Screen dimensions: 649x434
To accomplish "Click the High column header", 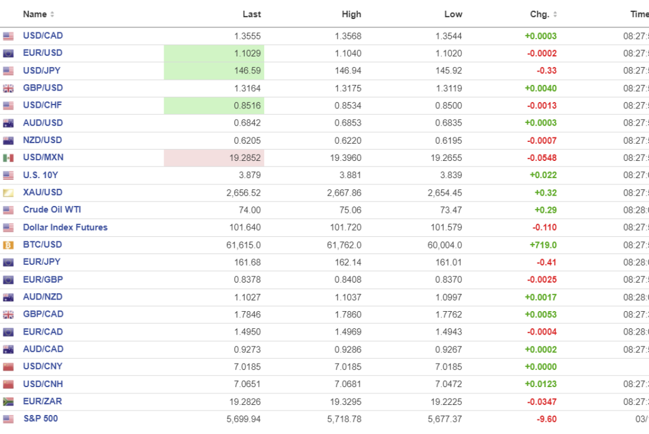I will tap(351, 14).
